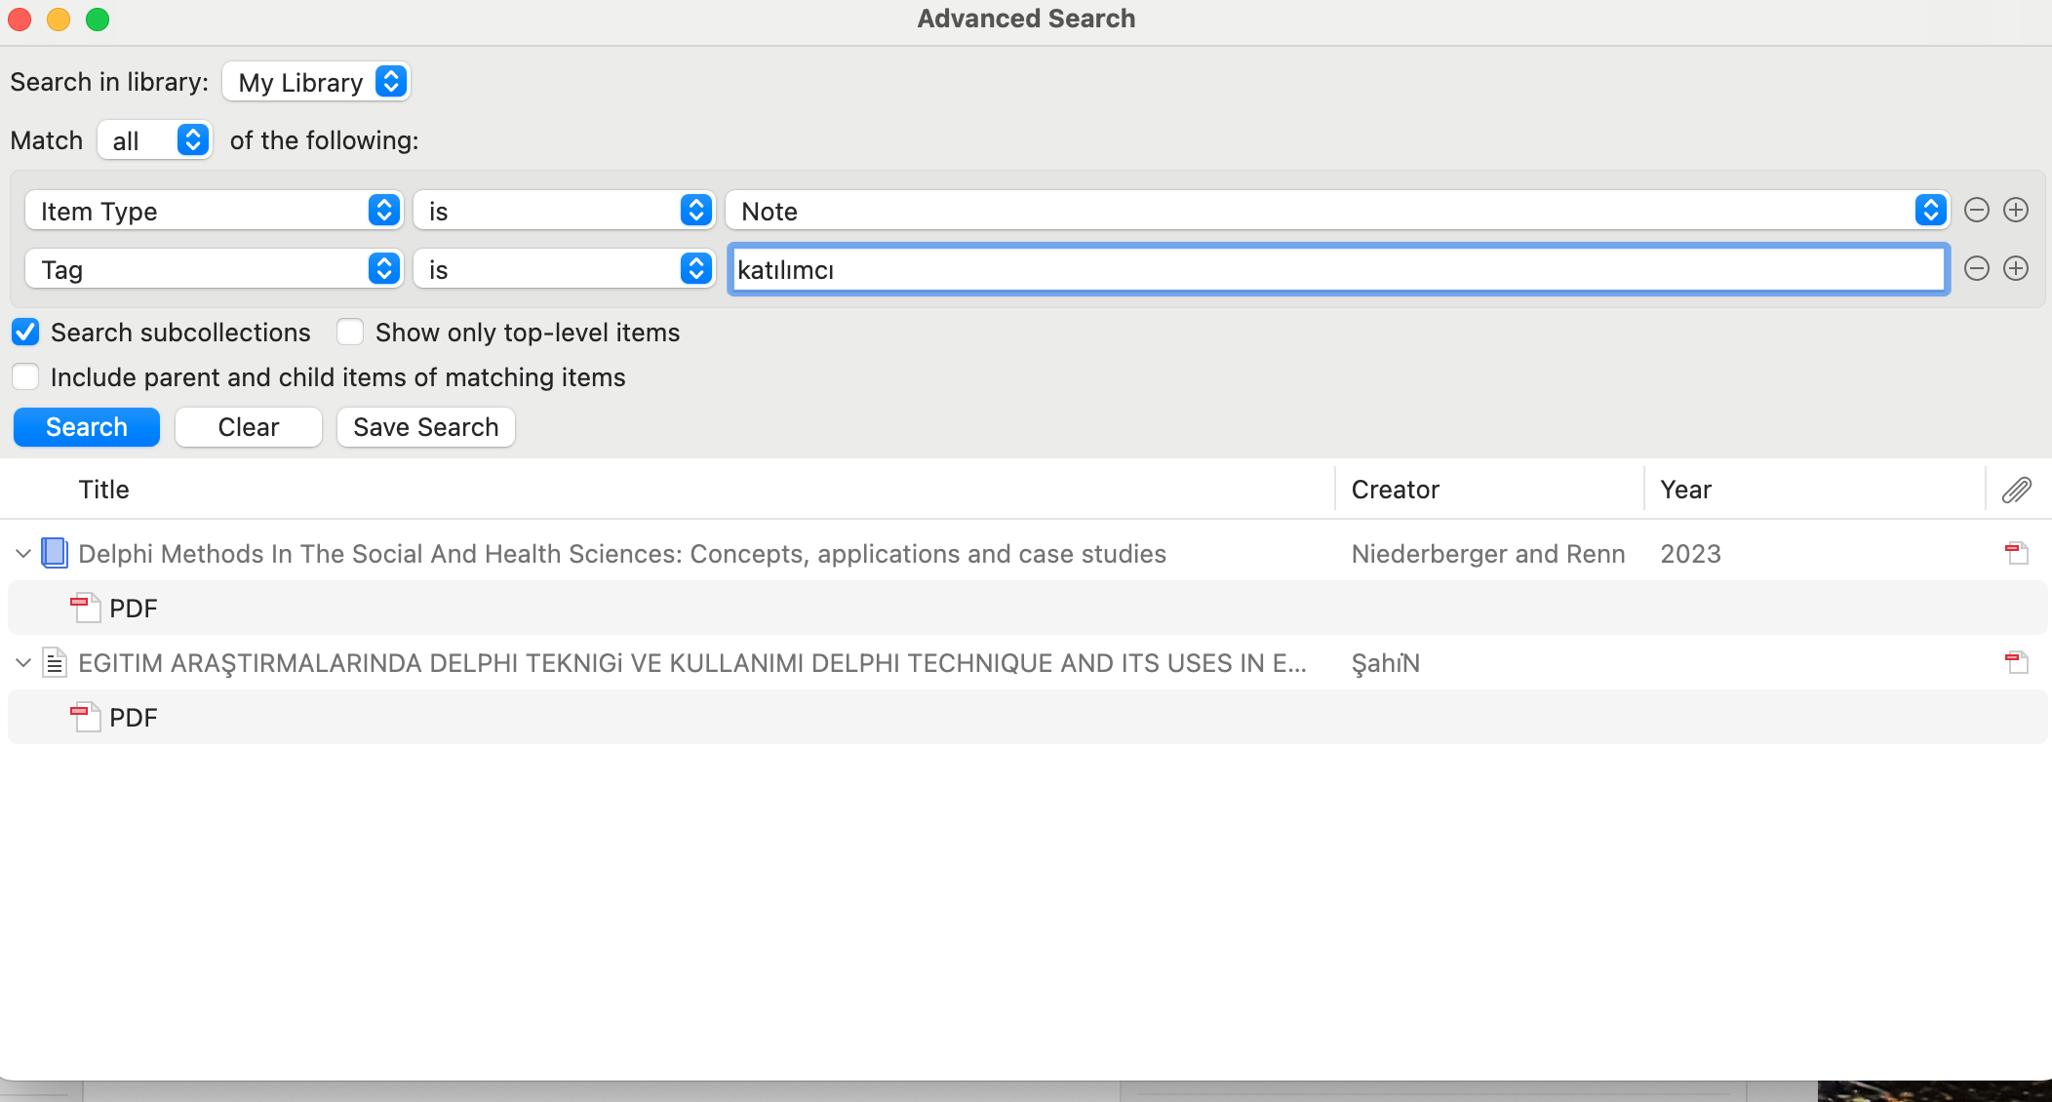
Task: Add condition after Tag row
Action: tap(2015, 269)
